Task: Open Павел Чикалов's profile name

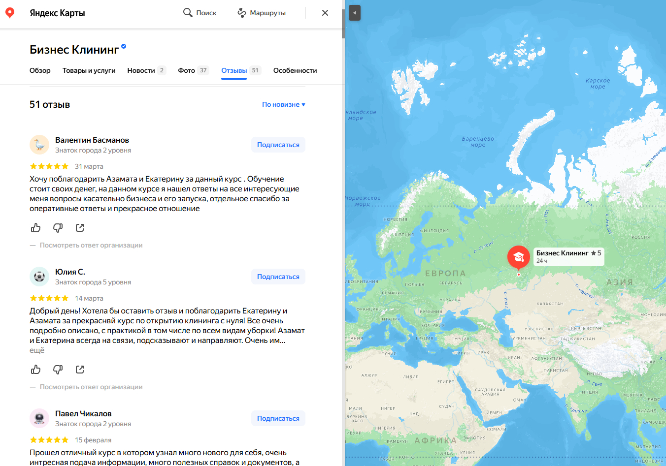Action: tap(83, 413)
